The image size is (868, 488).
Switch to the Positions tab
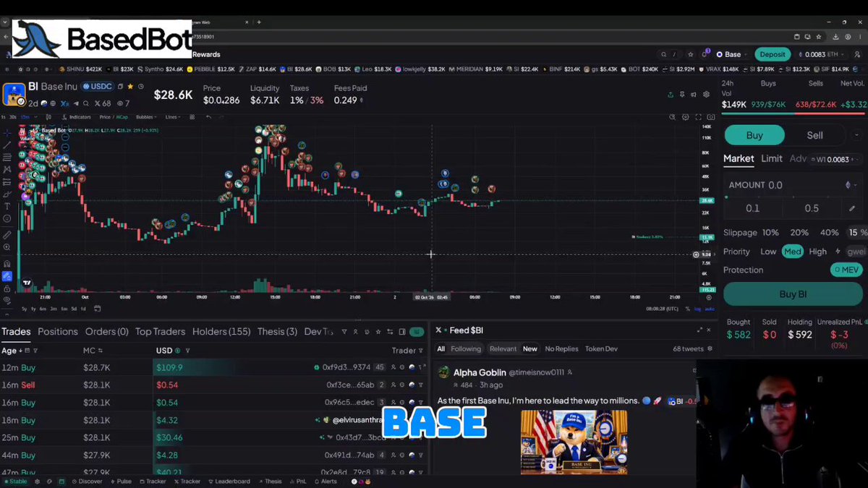58,332
